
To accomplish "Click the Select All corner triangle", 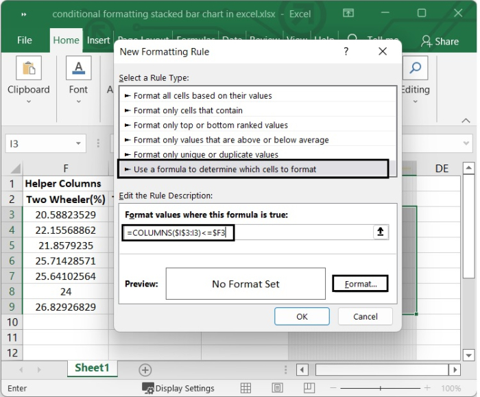I will [14, 169].
